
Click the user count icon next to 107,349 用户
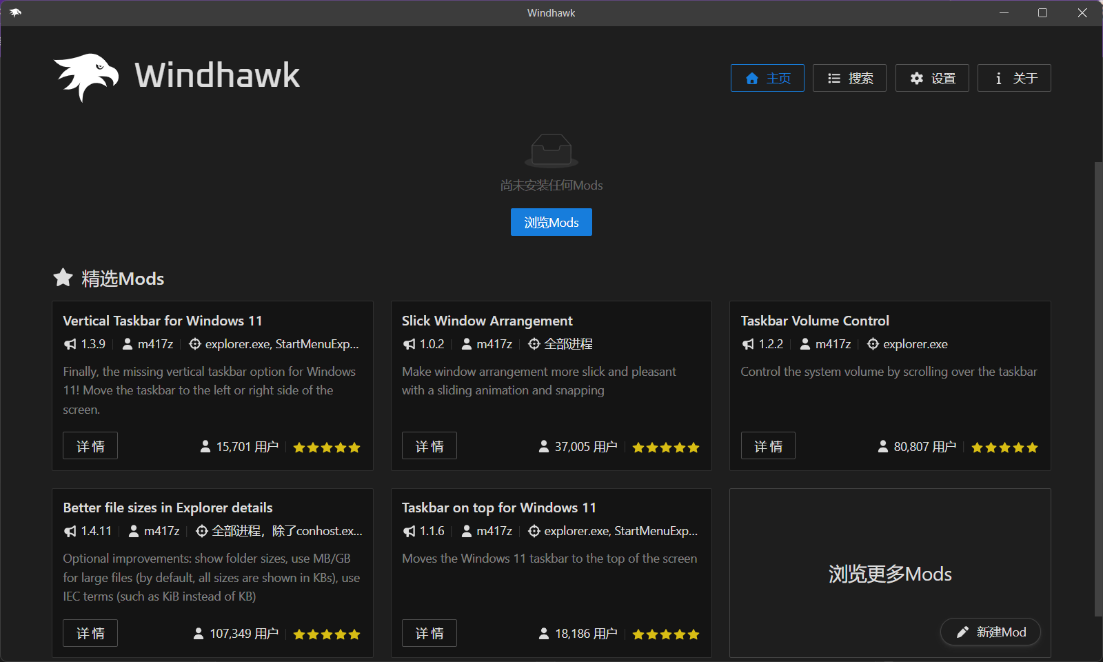tap(199, 634)
